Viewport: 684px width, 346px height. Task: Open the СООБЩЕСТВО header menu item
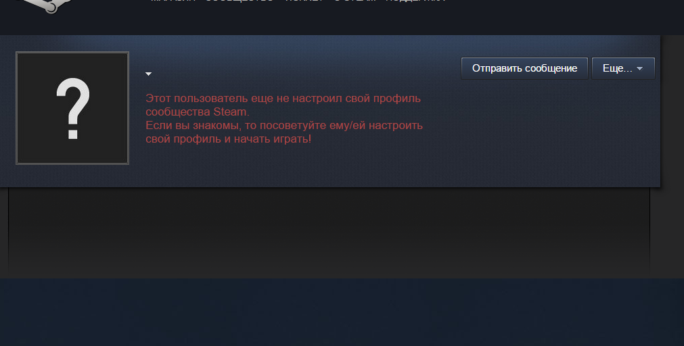pos(240,1)
